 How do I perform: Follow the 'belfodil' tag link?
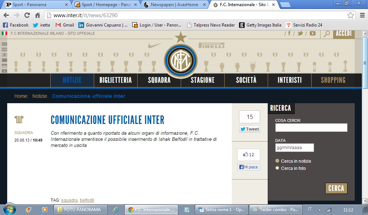point(87,200)
